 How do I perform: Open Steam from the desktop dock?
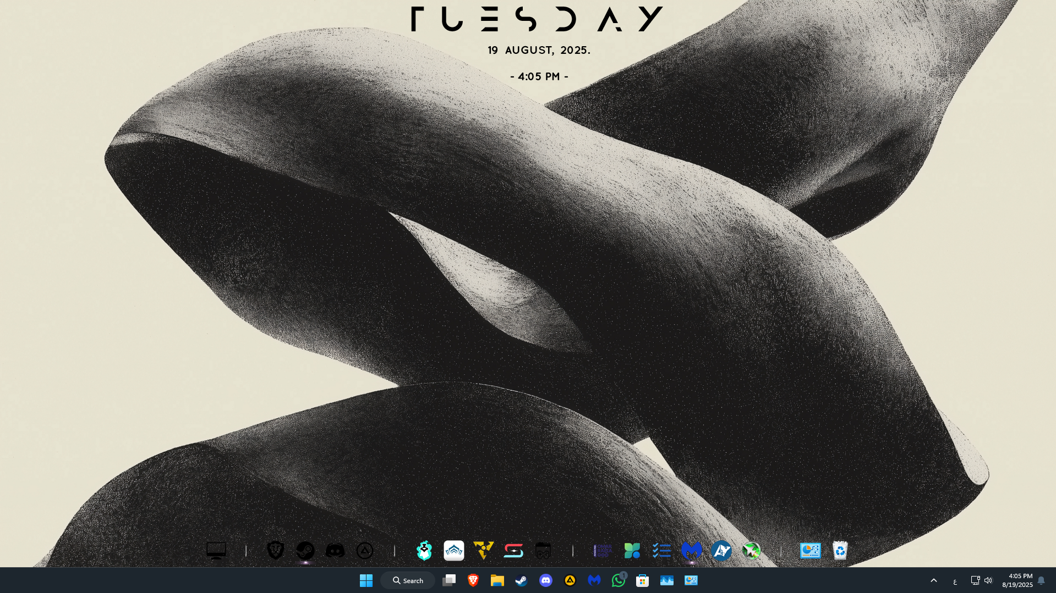pos(305,551)
